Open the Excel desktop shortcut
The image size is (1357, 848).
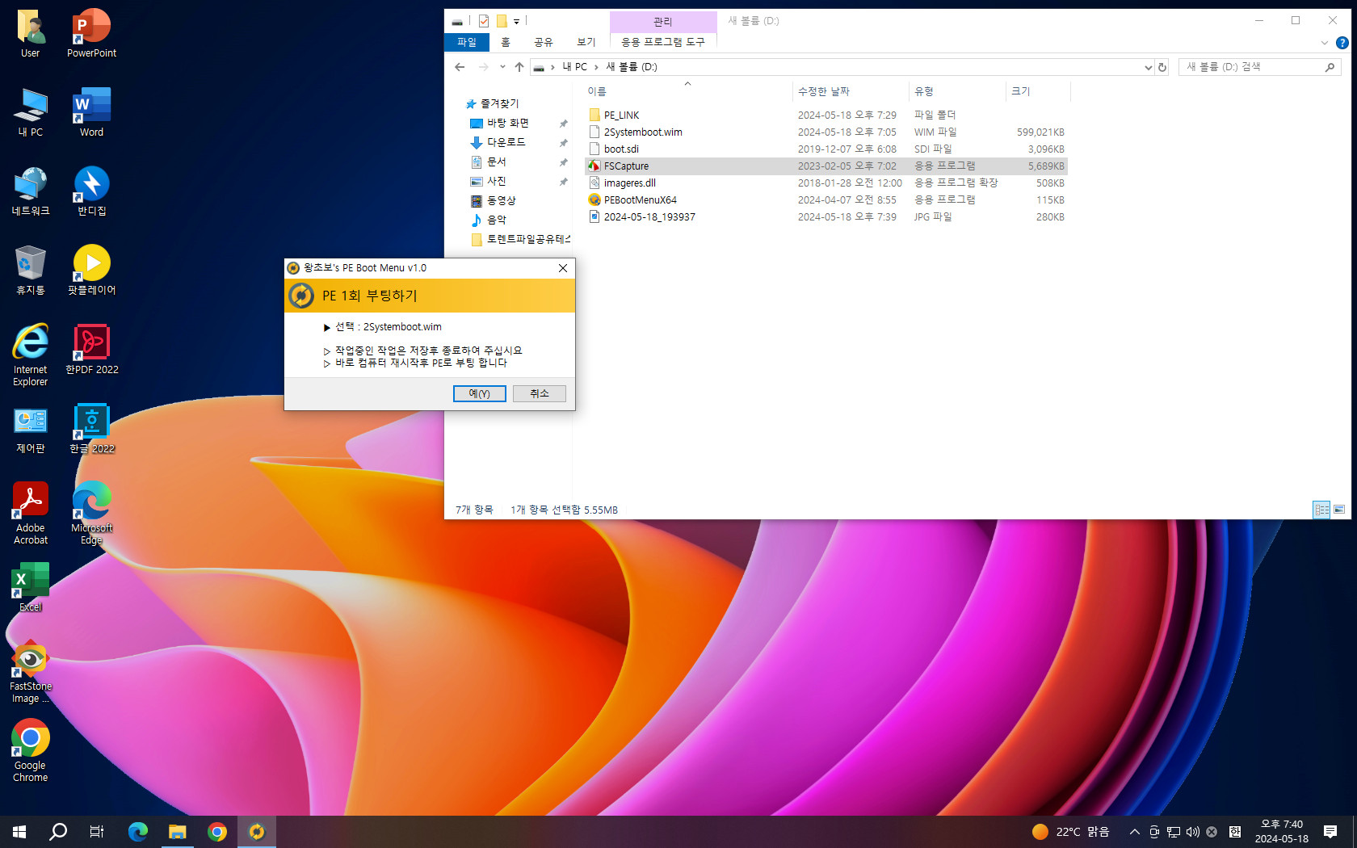pos(31,588)
